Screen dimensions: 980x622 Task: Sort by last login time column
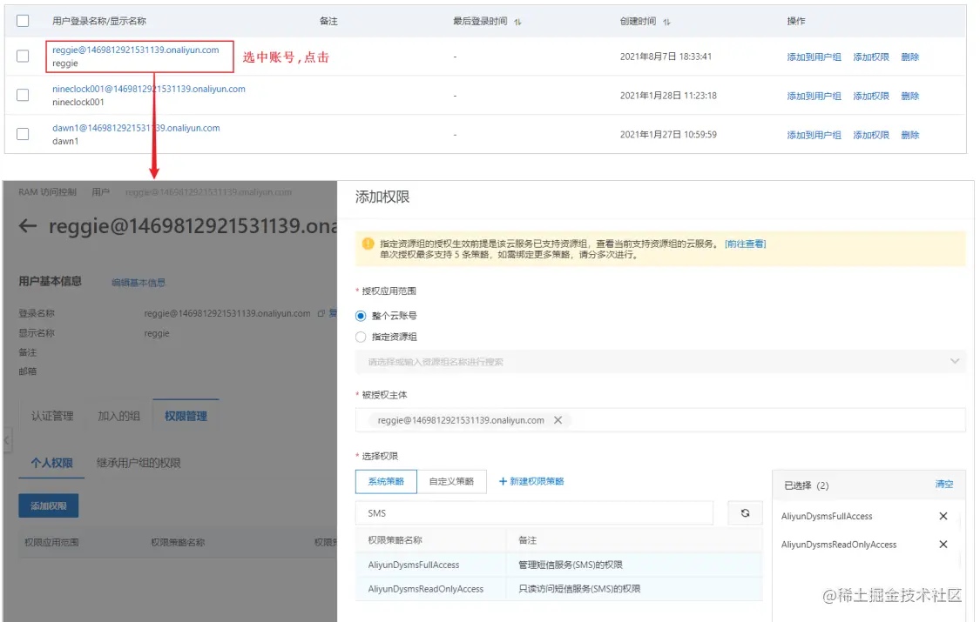[x=517, y=22]
